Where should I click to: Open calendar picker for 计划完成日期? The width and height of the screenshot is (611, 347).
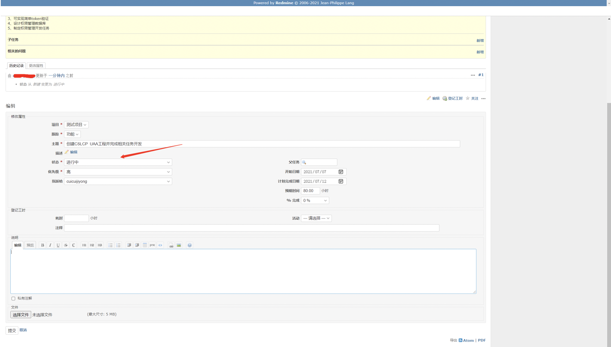pyautogui.click(x=341, y=181)
